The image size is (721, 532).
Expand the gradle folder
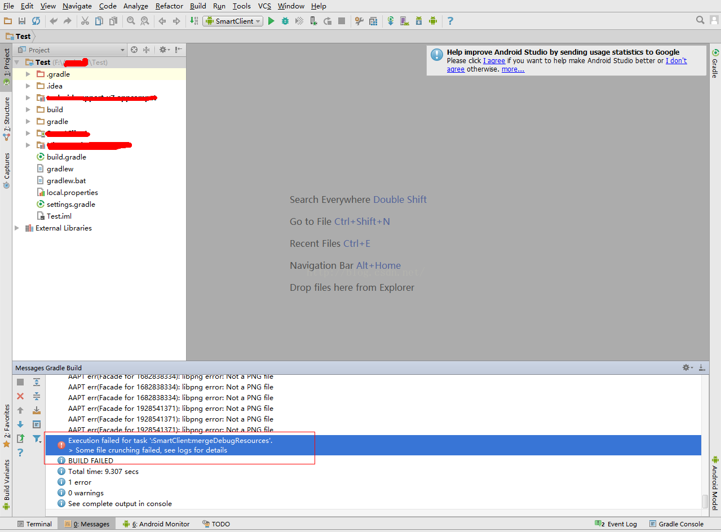tap(28, 122)
